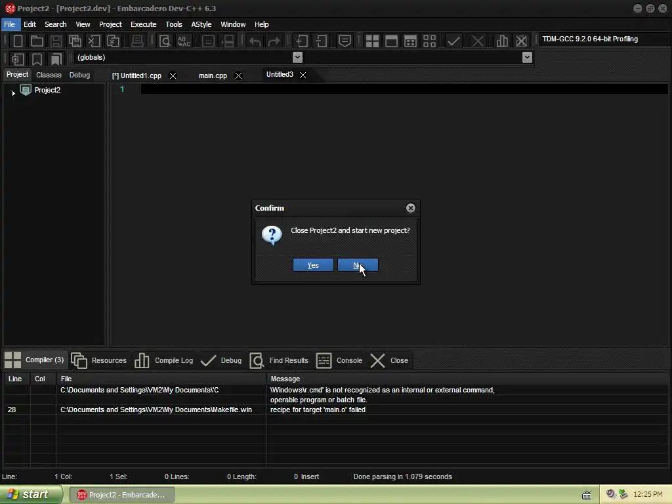Viewport: 672px width, 504px height.
Task: Click the Redo arrow icon
Action: point(274,41)
